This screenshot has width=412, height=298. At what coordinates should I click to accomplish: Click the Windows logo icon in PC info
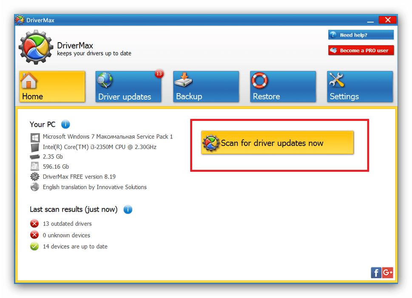pyautogui.click(x=34, y=137)
